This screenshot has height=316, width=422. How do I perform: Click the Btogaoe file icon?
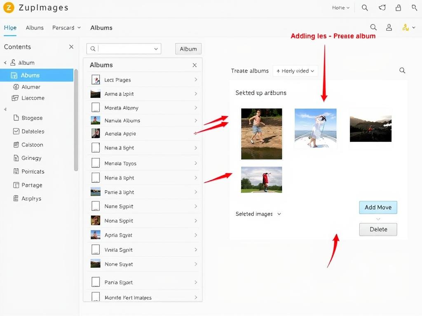[x=16, y=118]
